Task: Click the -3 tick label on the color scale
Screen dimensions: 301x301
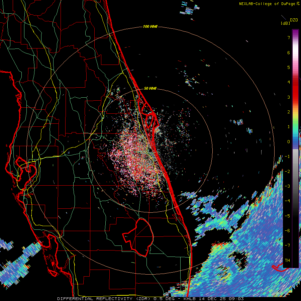Action: pos(287,186)
